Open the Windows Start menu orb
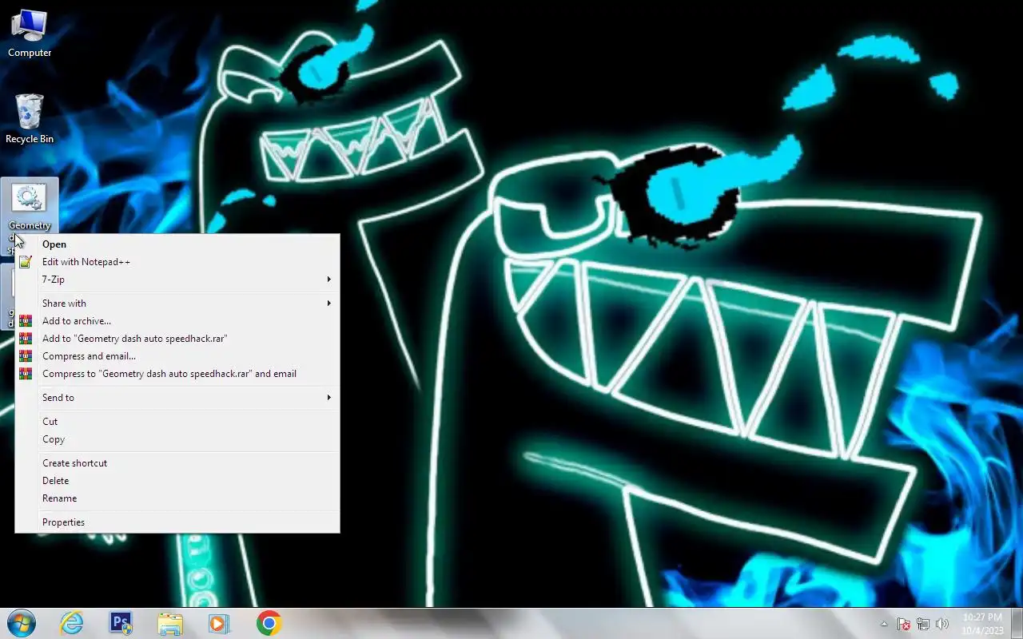 coord(22,623)
